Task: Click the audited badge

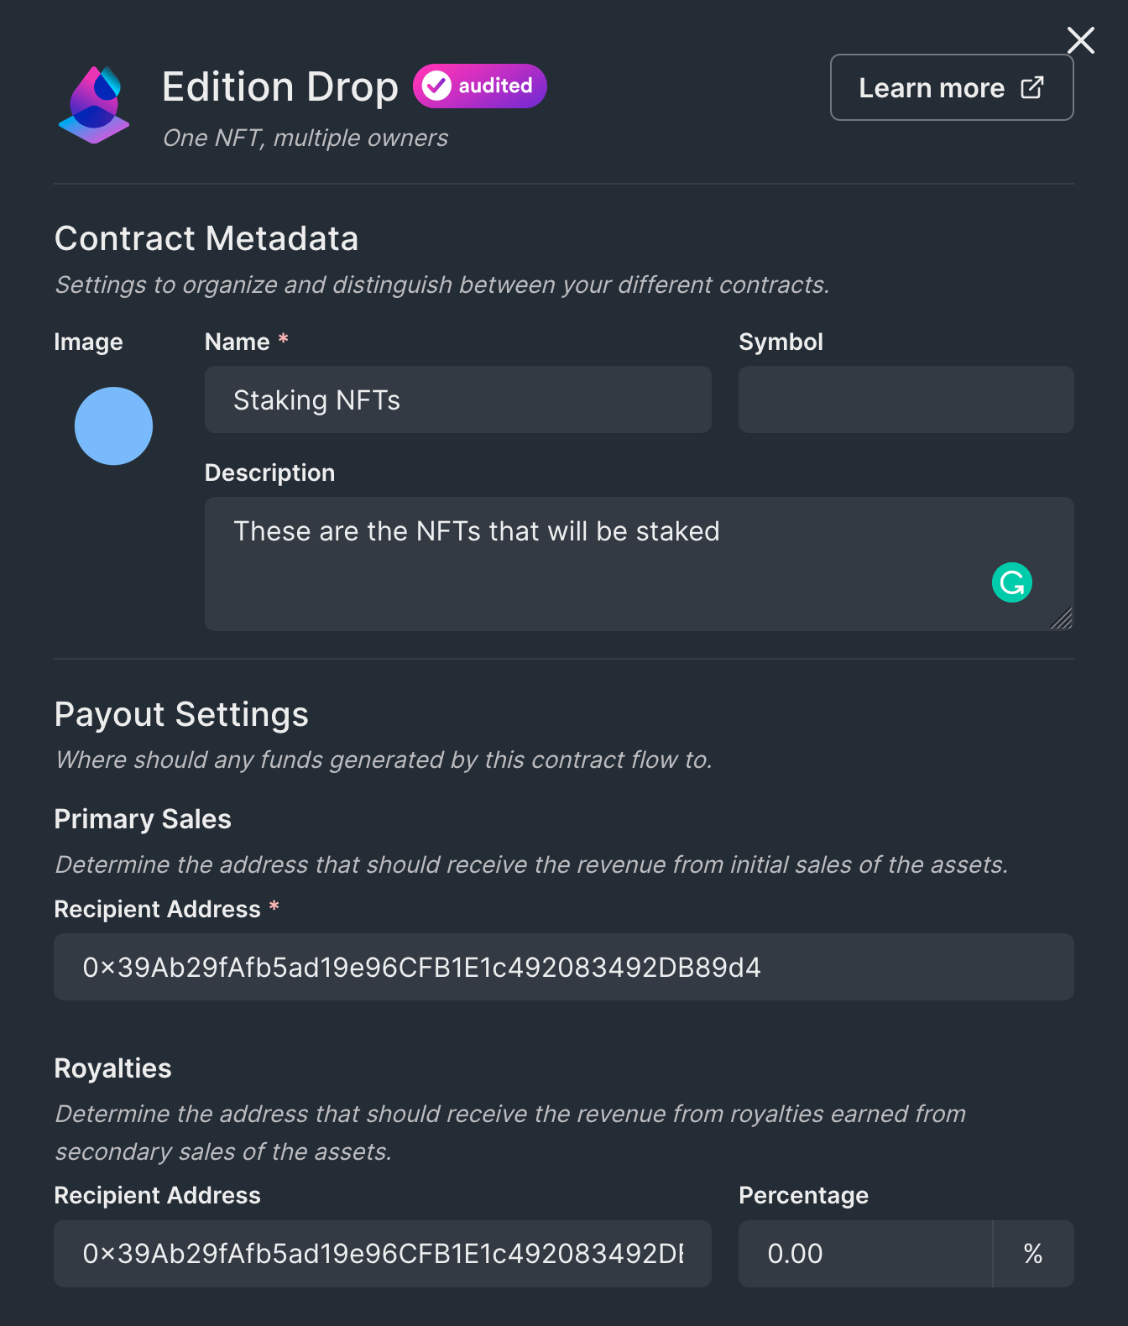Action: (x=478, y=86)
